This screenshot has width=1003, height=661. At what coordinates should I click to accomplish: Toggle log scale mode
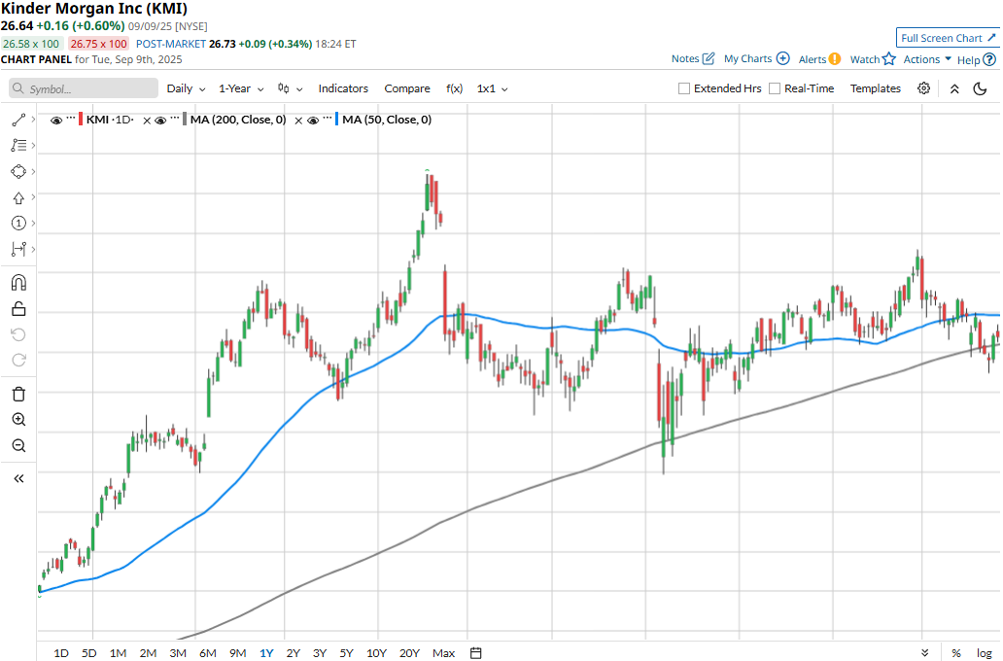click(985, 652)
